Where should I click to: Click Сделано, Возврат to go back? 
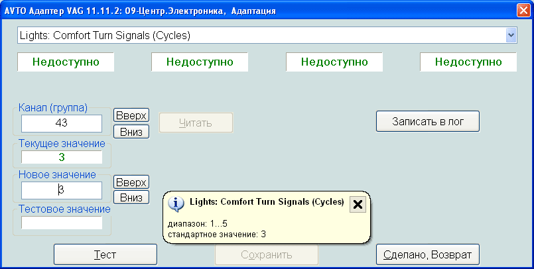(x=427, y=254)
